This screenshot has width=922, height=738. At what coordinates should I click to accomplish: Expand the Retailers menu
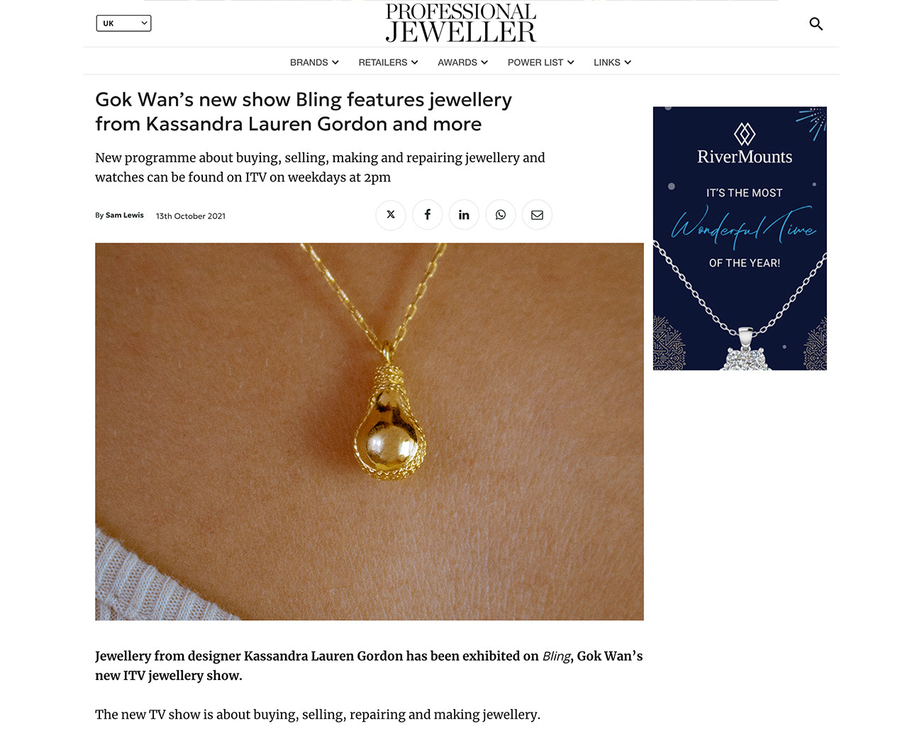tap(388, 62)
